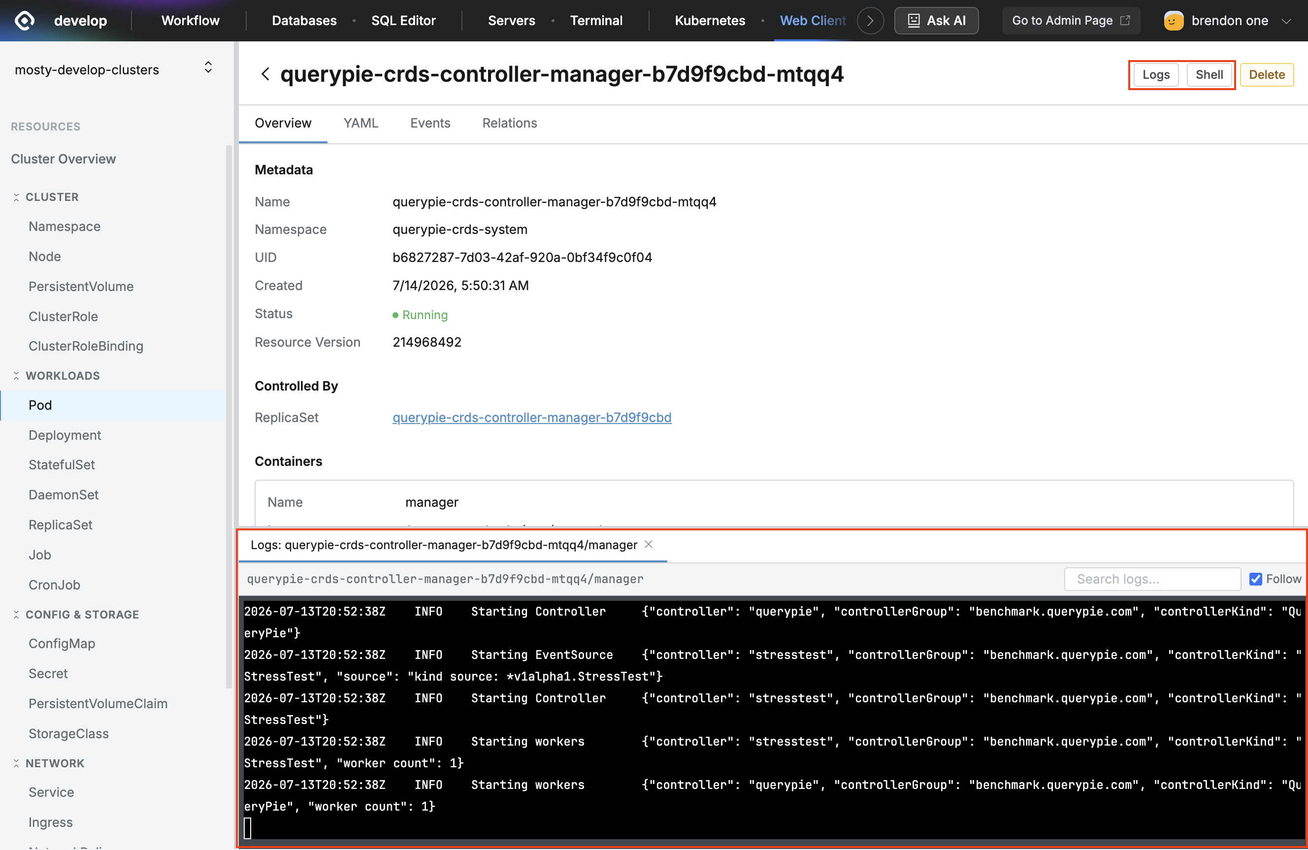This screenshot has width=1308, height=850.
Task: Click the Delete button
Action: point(1266,75)
